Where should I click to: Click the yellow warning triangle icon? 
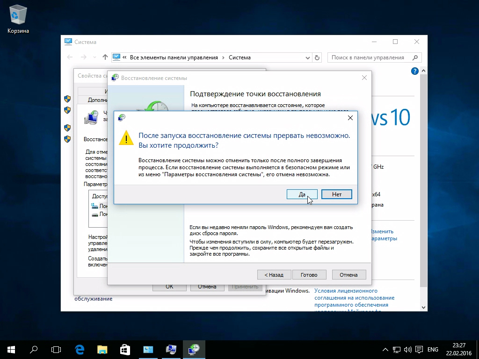tap(126, 138)
